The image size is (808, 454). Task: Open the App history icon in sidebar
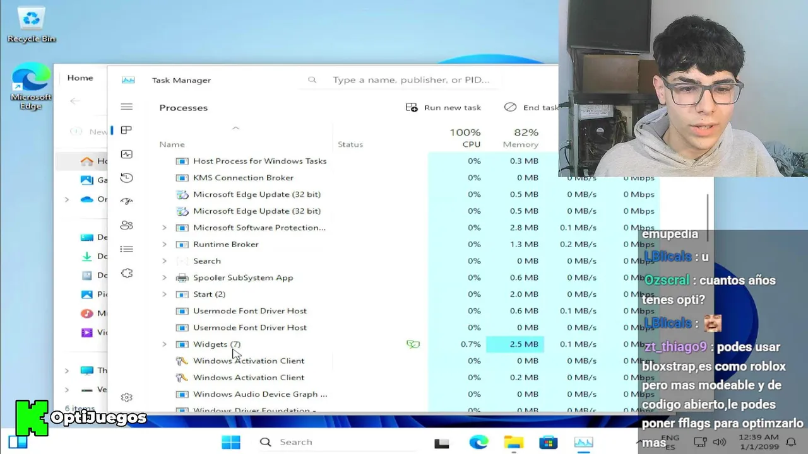point(126,178)
